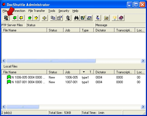Click the speaker play audio icon

click(45, 18)
